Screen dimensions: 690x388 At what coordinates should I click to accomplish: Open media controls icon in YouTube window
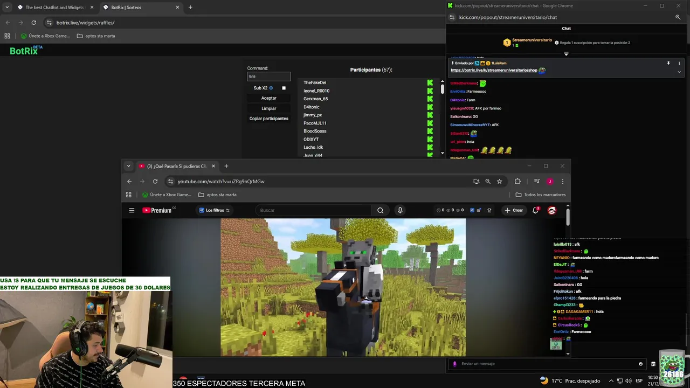point(537,182)
